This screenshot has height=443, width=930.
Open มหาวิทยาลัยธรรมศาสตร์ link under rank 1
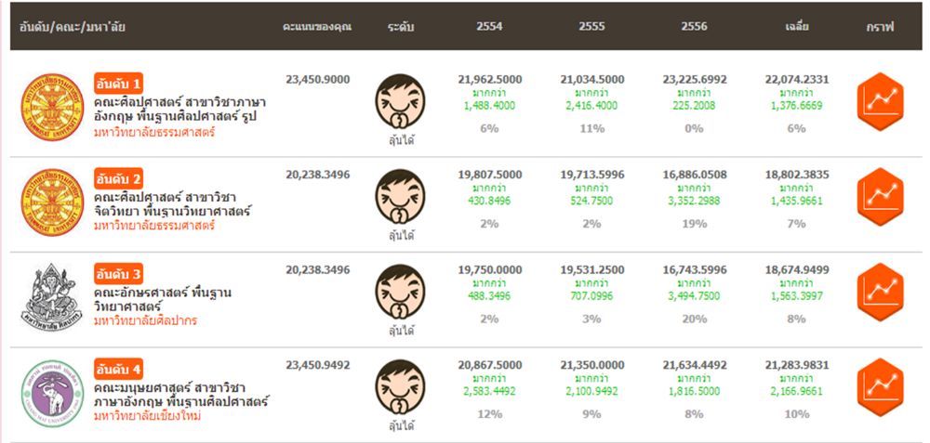tap(153, 133)
